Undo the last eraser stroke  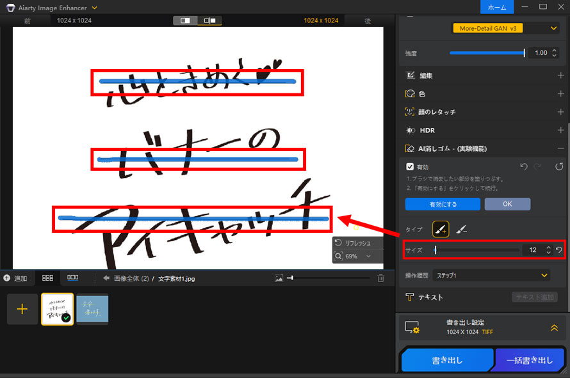click(x=524, y=166)
